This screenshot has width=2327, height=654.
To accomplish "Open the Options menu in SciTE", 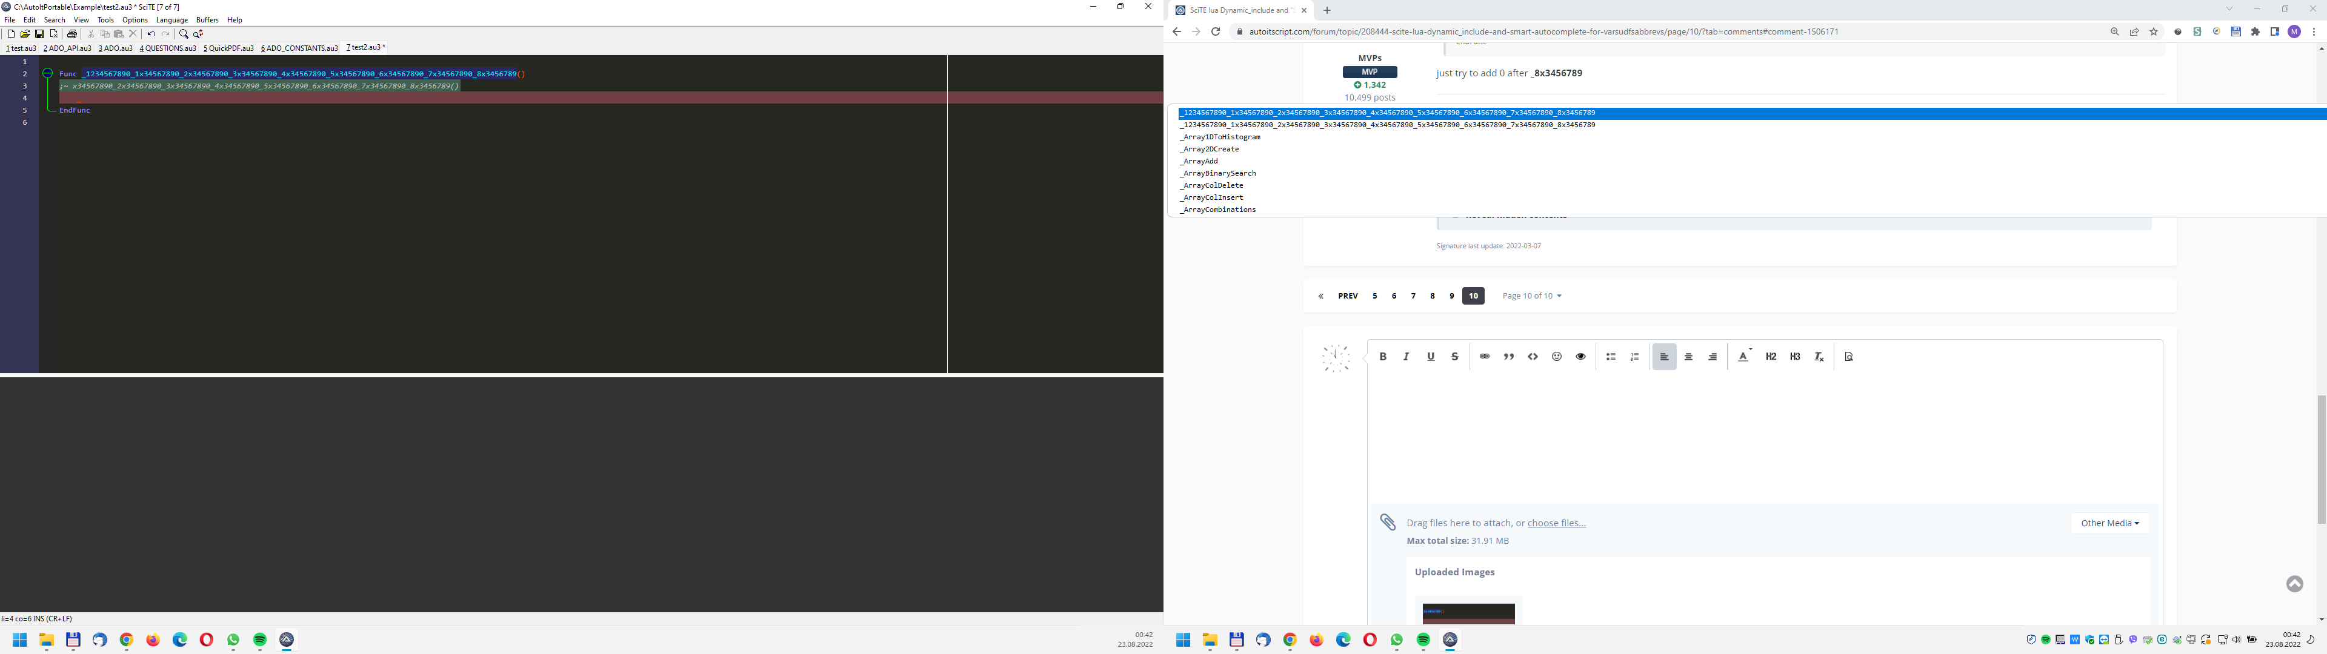I will click(x=135, y=20).
